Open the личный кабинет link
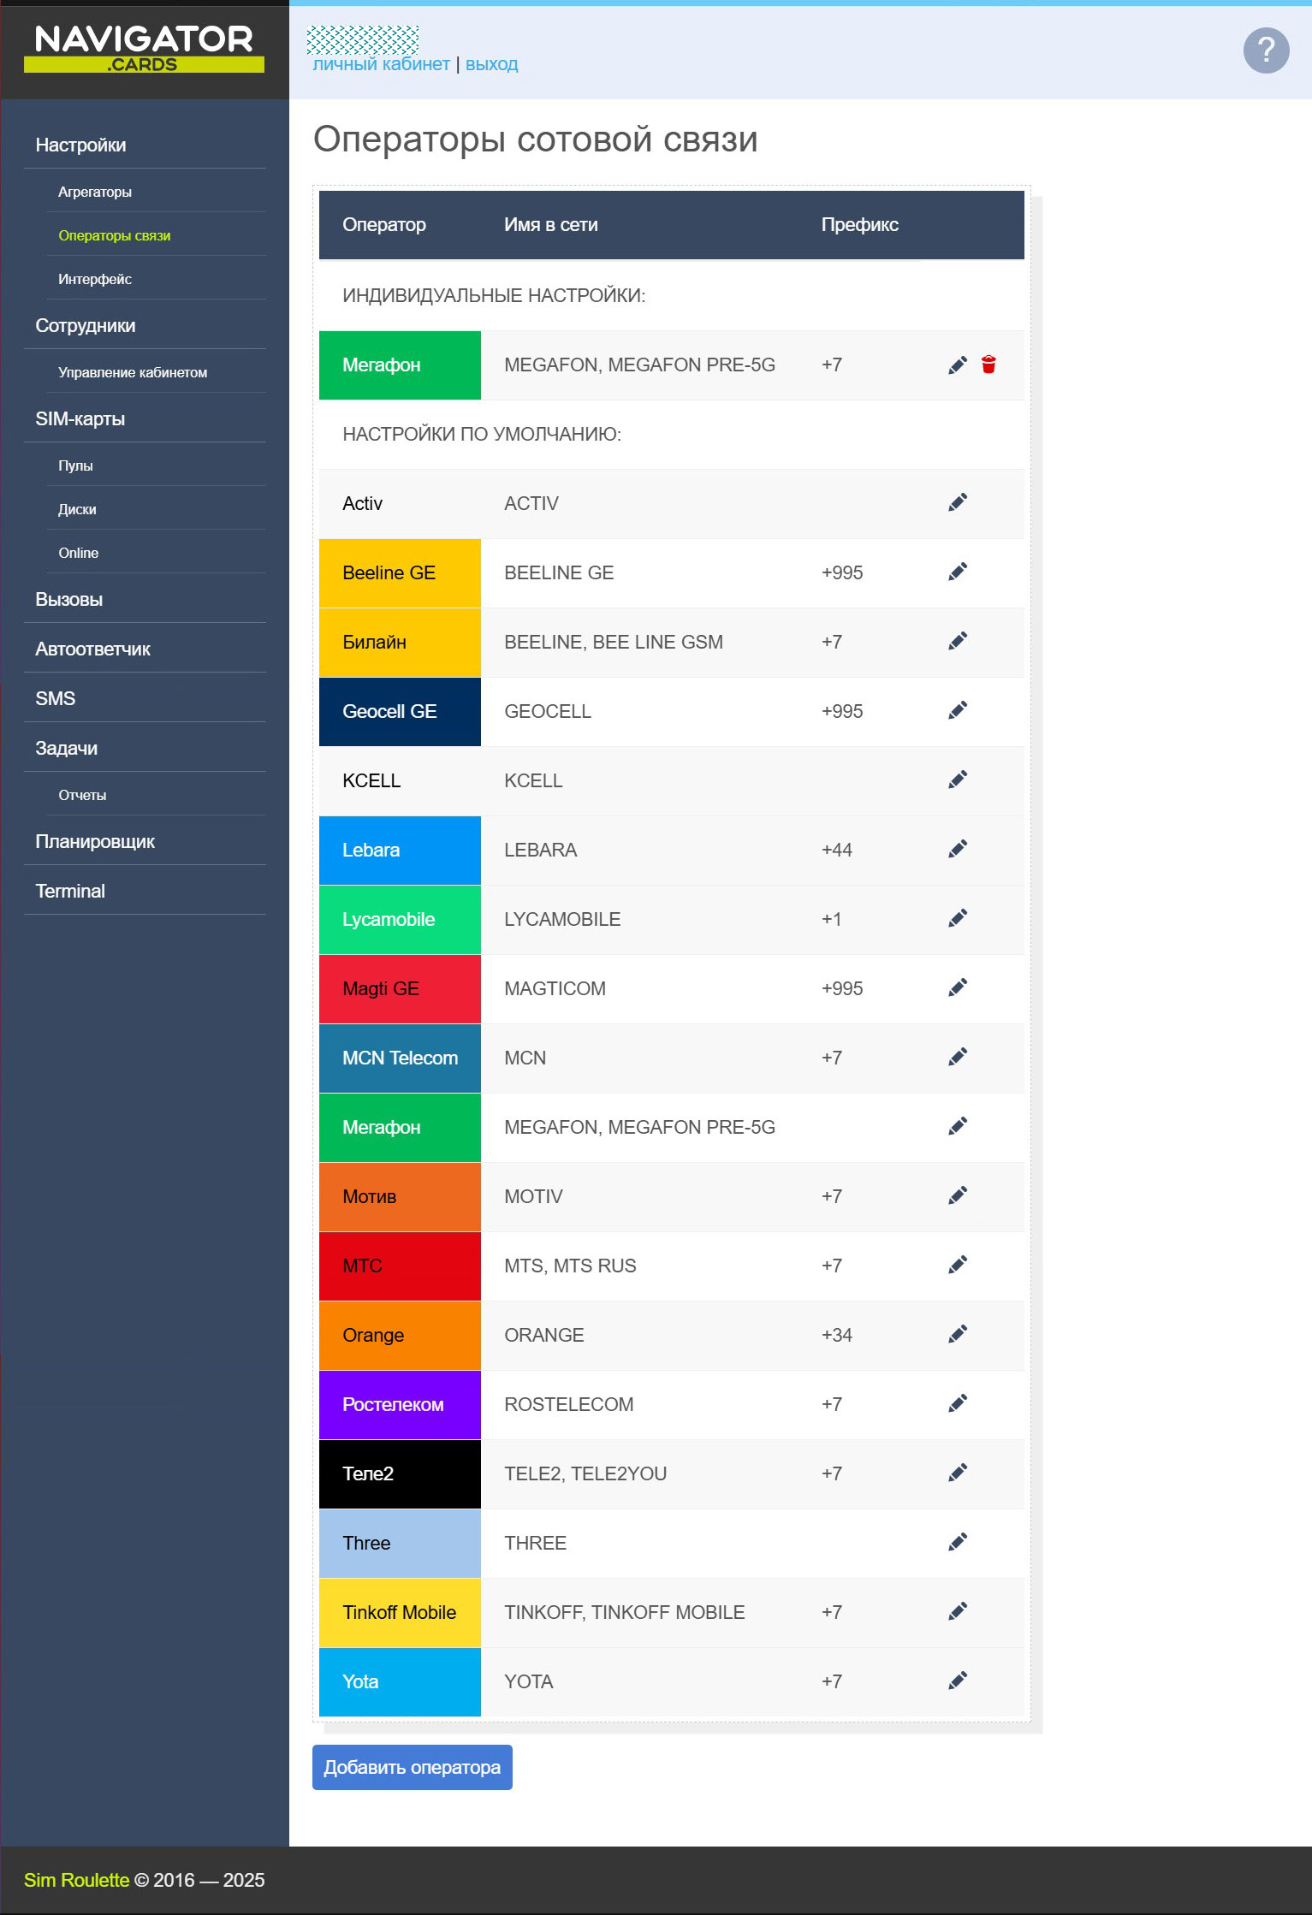The image size is (1312, 1915). coord(381,64)
